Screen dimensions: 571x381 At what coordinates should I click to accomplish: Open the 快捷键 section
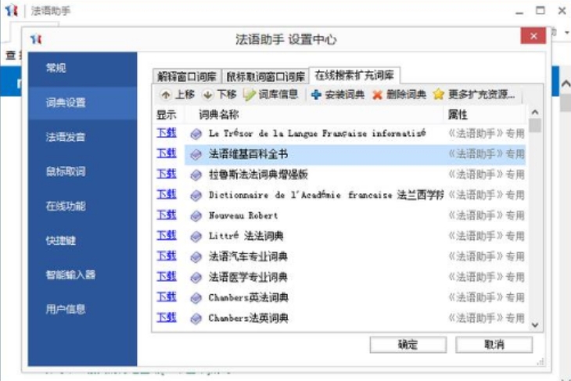(x=82, y=240)
